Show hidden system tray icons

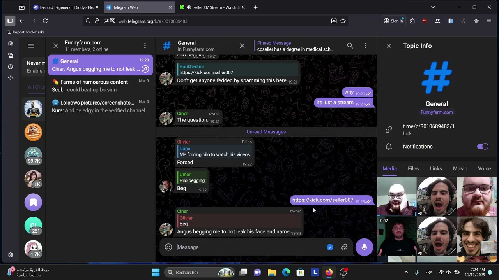406,272
